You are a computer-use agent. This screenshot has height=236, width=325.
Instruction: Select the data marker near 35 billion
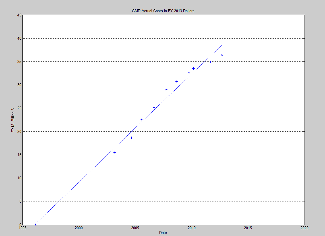210,62
